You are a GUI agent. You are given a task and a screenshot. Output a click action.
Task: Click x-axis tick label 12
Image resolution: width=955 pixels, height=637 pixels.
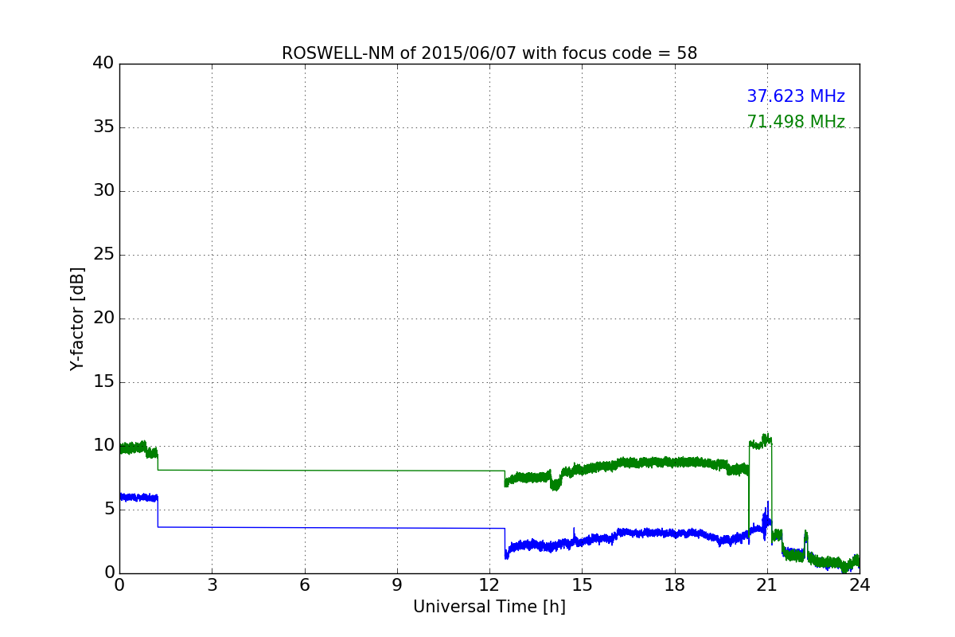click(x=489, y=585)
